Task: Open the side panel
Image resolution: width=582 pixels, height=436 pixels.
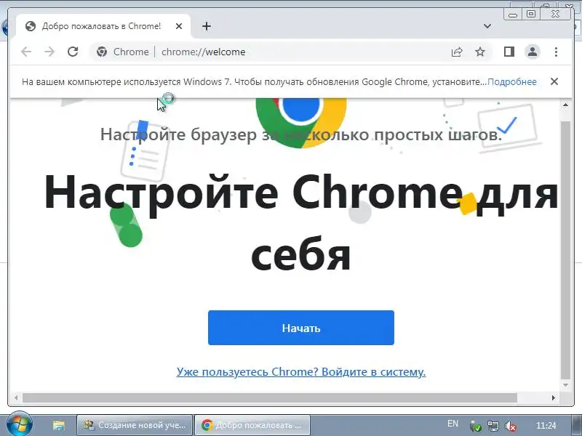Action: click(509, 52)
